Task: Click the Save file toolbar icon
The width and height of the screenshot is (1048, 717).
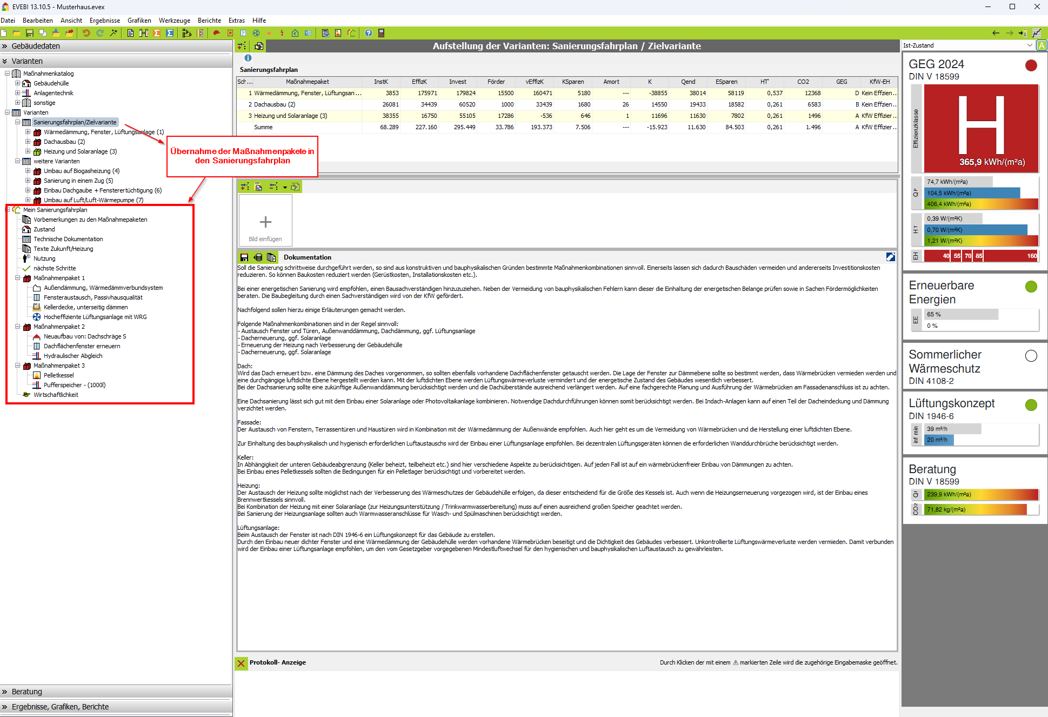Action: pyautogui.click(x=30, y=33)
